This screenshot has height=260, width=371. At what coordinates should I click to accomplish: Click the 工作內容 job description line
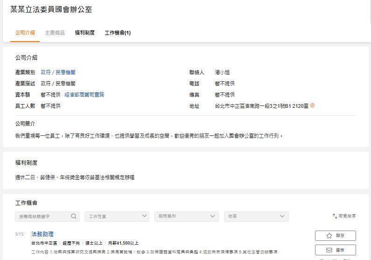click(154, 252)
